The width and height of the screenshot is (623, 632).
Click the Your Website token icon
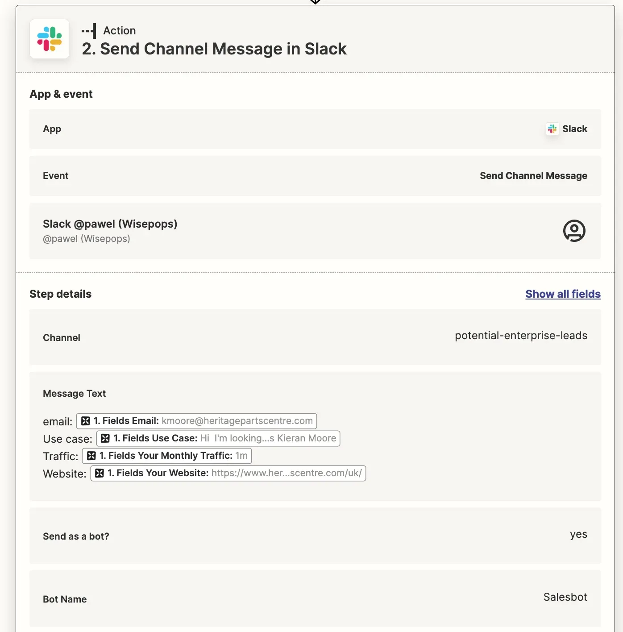[100, 473]
